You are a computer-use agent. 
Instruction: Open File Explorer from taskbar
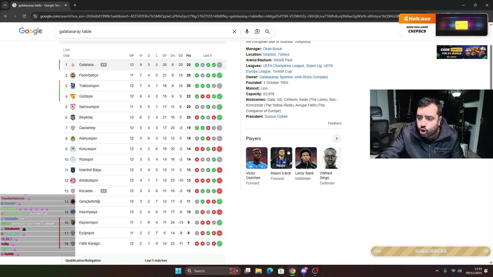point(258,271)
